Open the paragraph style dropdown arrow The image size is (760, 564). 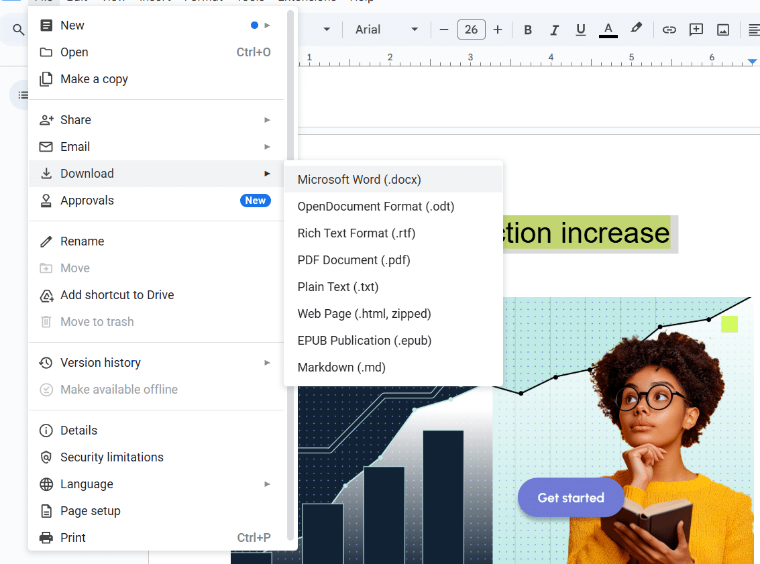click(327, 30)
